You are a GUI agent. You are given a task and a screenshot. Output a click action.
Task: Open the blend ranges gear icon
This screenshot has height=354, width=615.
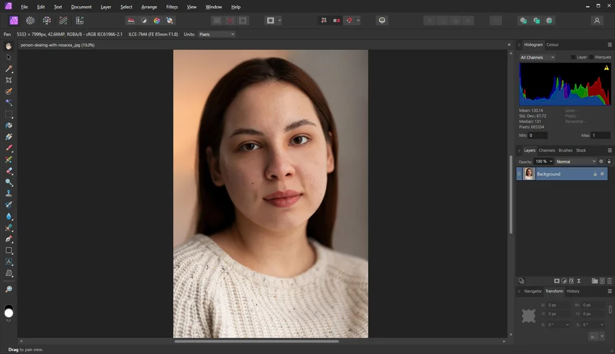601,161
